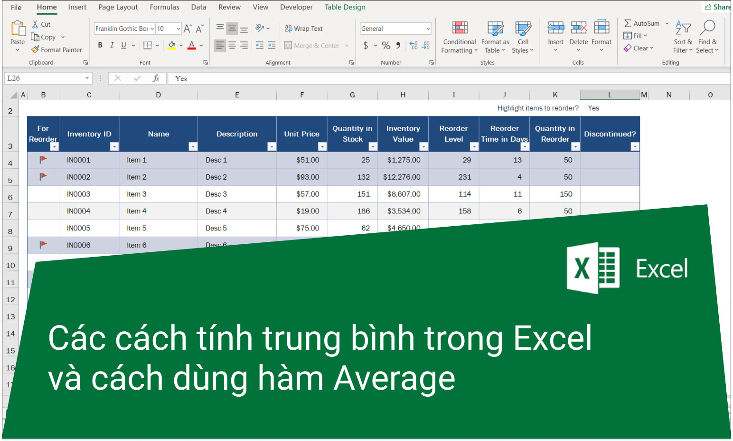The image size is (733, 441).
Task: Click the Insert cells icon
Action: pyautogui.click(x=555, y=28)
